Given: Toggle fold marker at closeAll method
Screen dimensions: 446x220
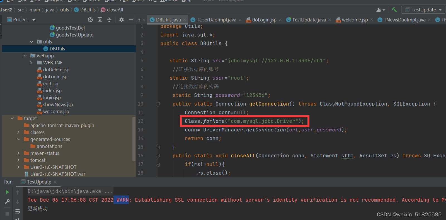Looking at the screenshot, I should (x=158, y=156).
